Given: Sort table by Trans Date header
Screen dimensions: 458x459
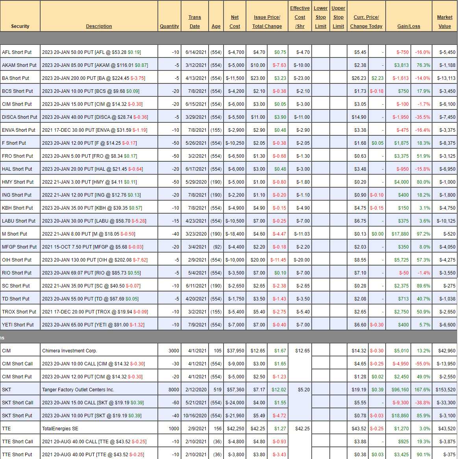Looking at the screenshot, I should coord(194,22).
